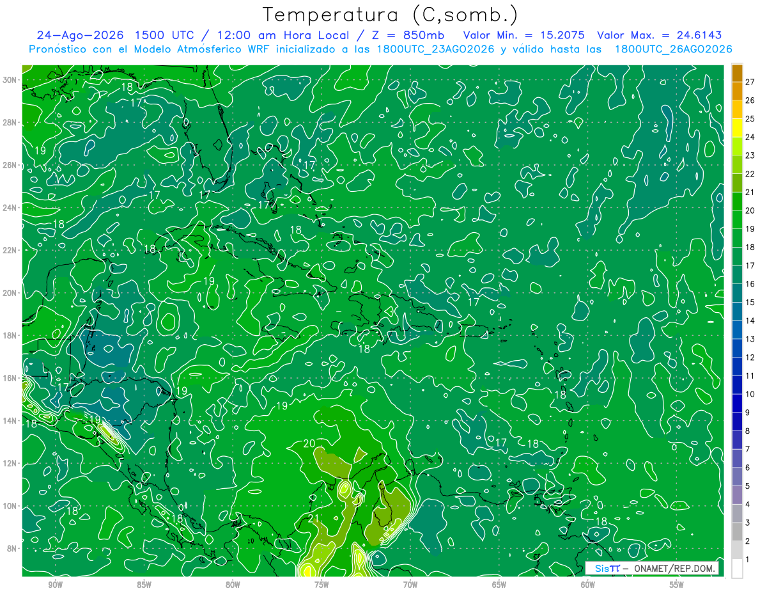The height and width of the screenshot is (593, 767).
Task: Click the yellow swatch between legend 24 and 25
Action: (737, 128)
